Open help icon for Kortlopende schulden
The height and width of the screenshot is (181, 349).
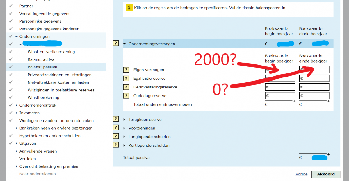tap(116, 145)
